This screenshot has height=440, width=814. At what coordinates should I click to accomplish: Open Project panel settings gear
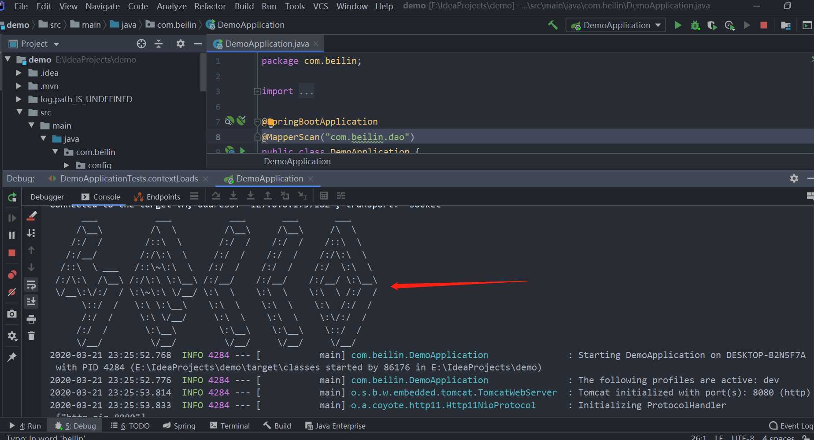[180, 44]
